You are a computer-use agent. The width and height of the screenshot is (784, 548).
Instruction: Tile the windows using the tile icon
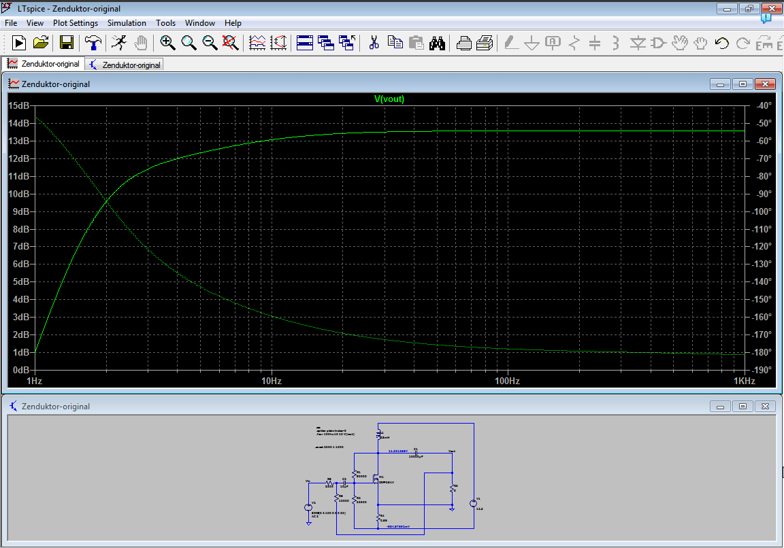[x=304, y=43]
